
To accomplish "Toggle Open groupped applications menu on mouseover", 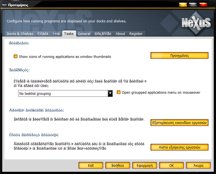I will point(119,93).
